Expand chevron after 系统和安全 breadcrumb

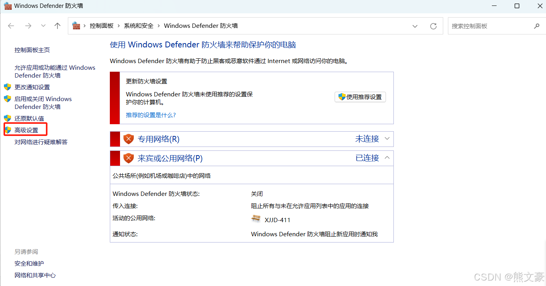coord(159,26)
